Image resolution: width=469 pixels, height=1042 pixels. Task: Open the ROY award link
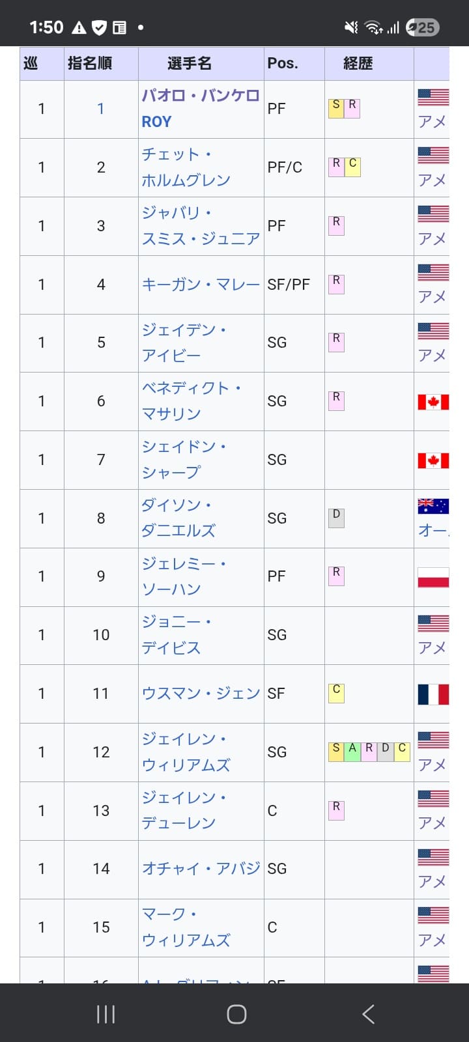[x=156, y=122]
